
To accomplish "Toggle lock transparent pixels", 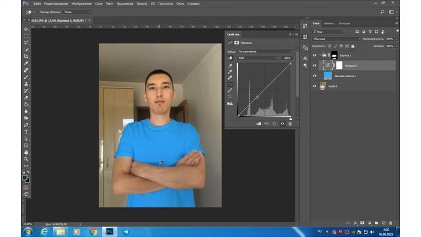I will pos(330,46).
